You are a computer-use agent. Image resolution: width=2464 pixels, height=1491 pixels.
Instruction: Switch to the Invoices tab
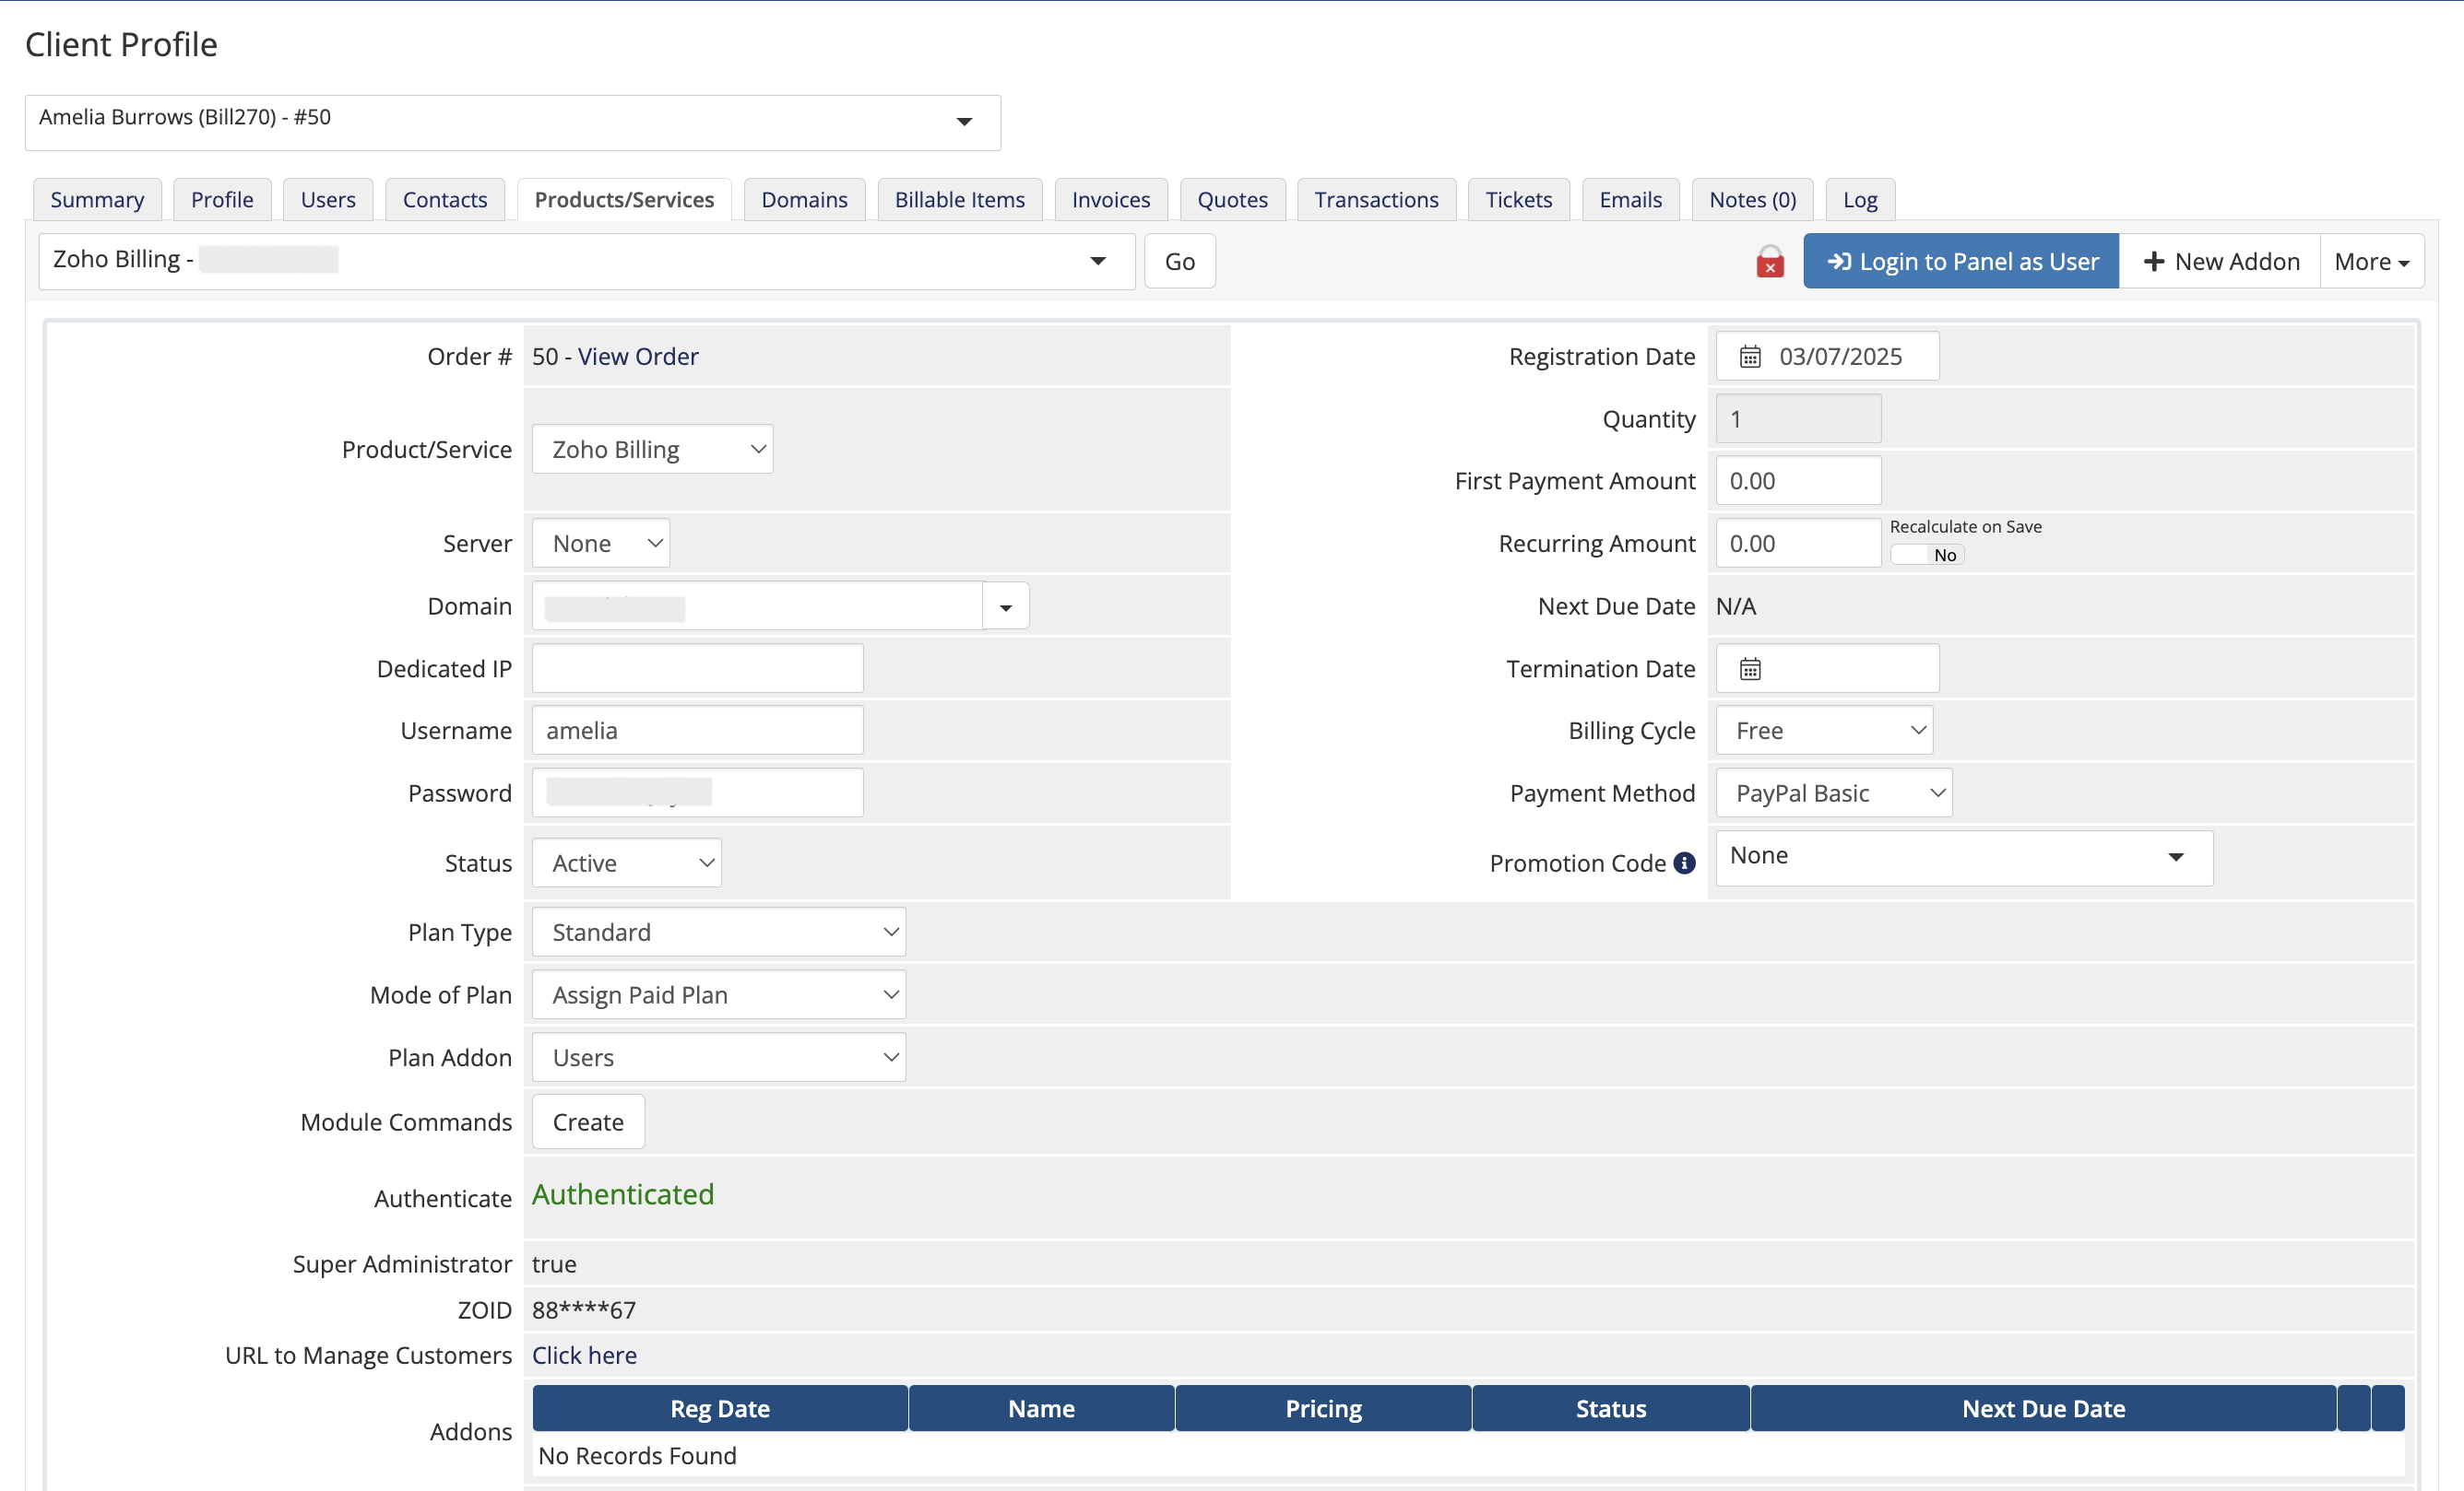coord(1110,200)
